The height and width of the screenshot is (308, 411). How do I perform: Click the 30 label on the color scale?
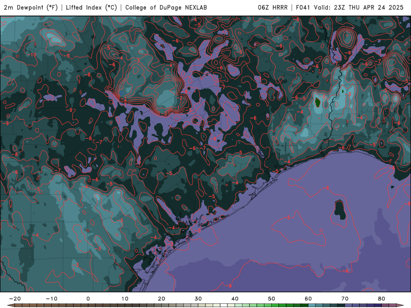click(x=198, y=299)
